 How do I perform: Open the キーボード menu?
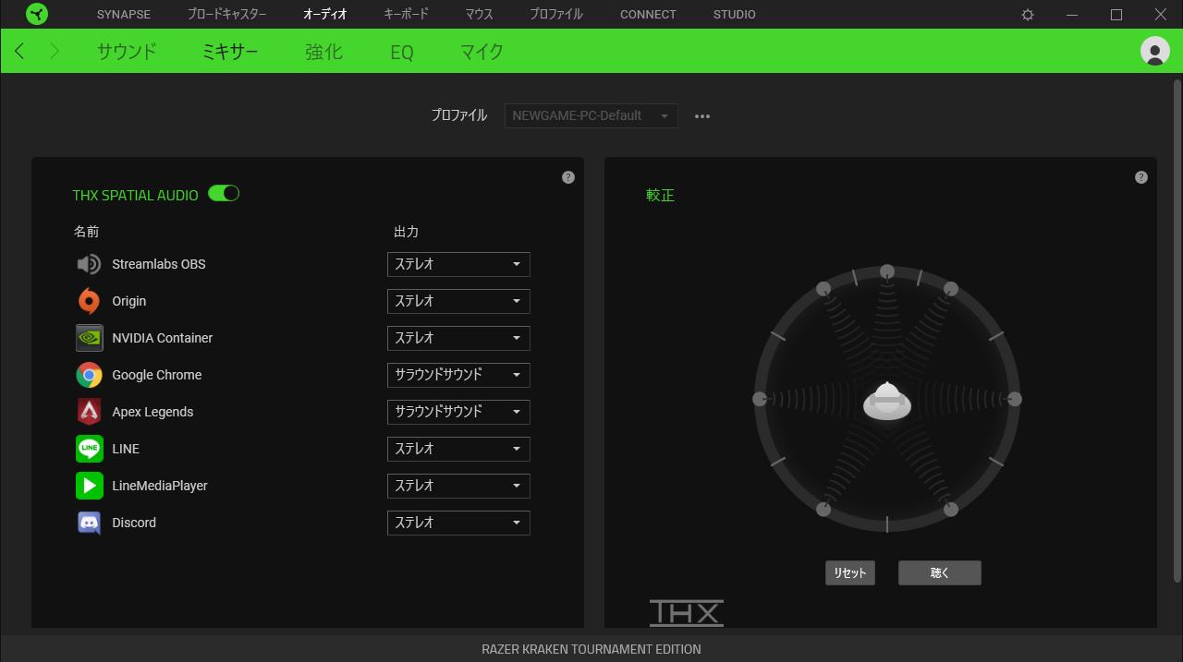point(406,15)
